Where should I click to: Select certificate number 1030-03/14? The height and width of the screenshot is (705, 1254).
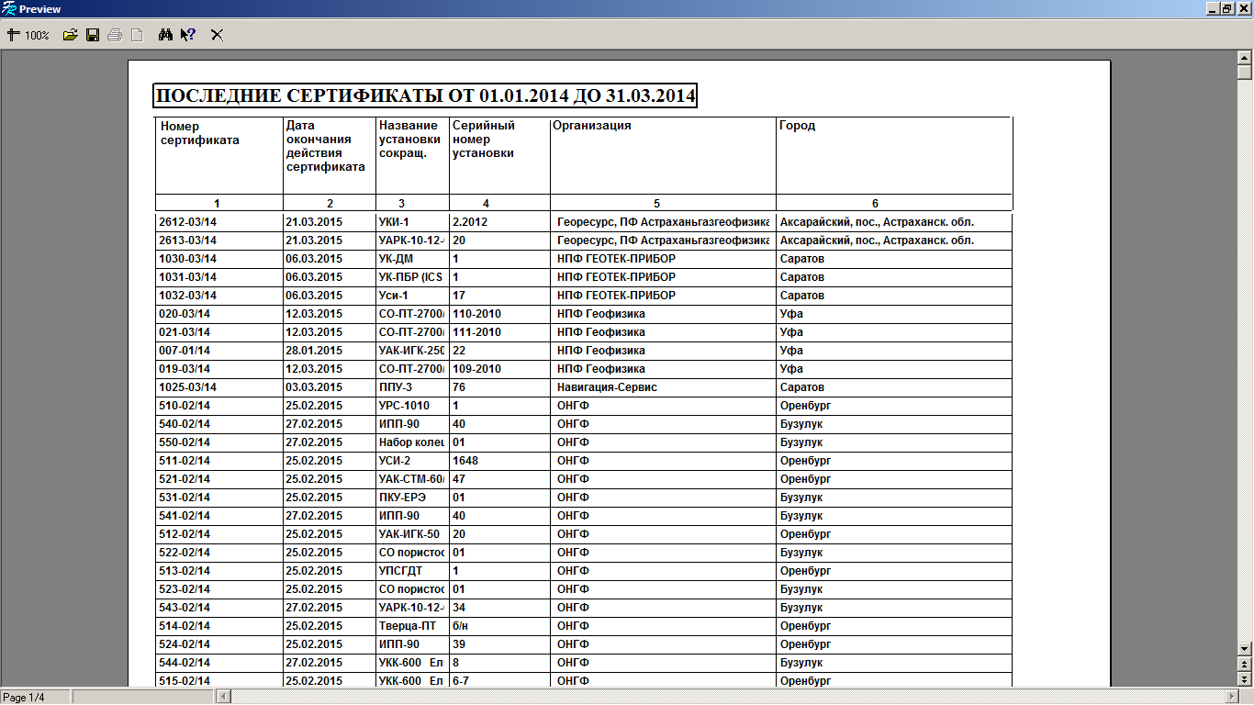pyautogui.click(x=187, y=259)
